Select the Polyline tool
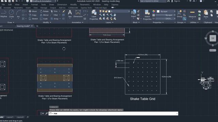The width and height of the screenshot is (218, 122). [4, 14]
